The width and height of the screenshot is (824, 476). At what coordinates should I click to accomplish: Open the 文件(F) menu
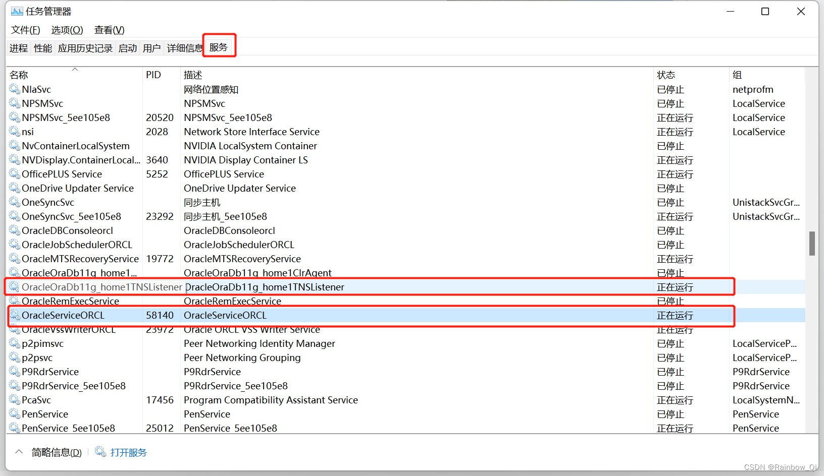click(26, 30)
